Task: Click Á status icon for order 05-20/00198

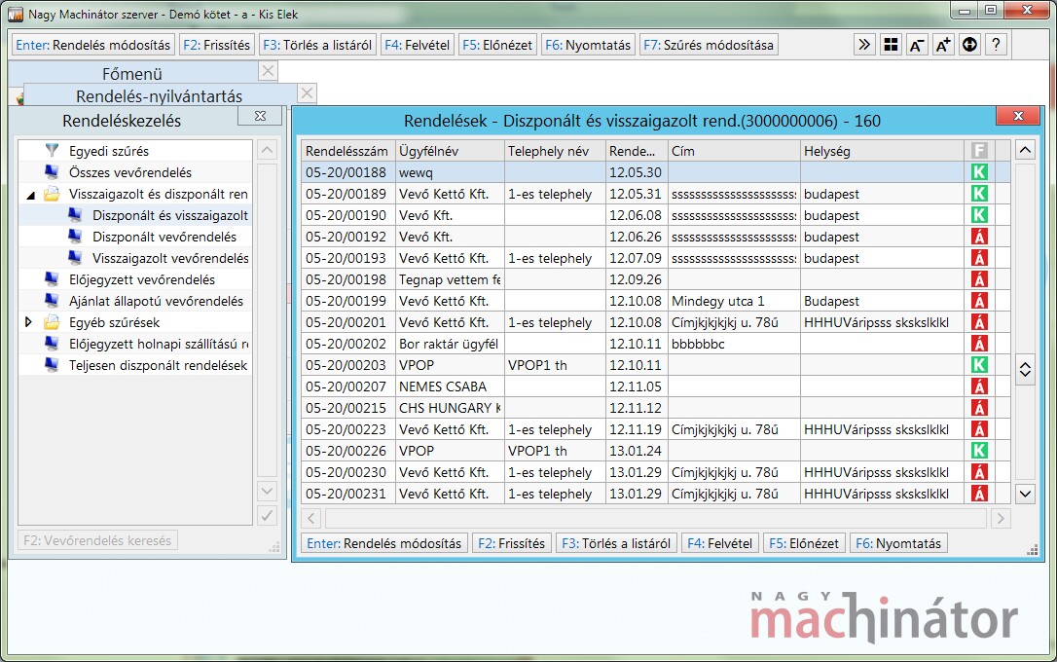Action: [979, 279]
